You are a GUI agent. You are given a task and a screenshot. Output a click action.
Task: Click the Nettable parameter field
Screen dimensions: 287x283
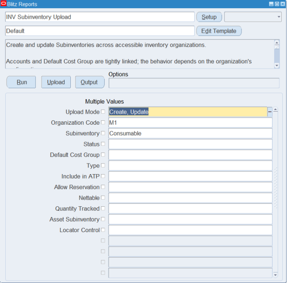[190, 198]
